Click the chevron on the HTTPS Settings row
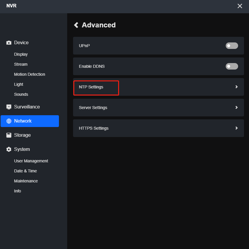The width and height of the screenshot is (249, 249). pyautogui.click(x=236, y=128)
